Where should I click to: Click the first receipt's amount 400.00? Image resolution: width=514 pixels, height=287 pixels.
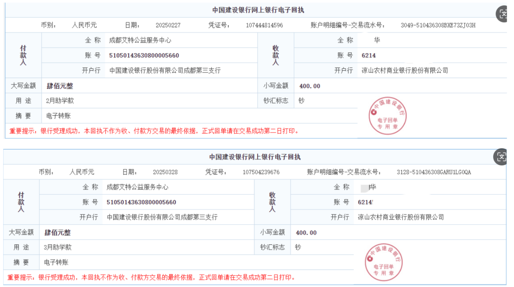pyautogui.click(x=310, y=86)
